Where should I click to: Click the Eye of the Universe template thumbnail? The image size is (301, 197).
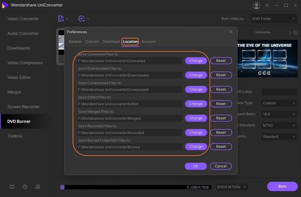(x=268, y=59)
